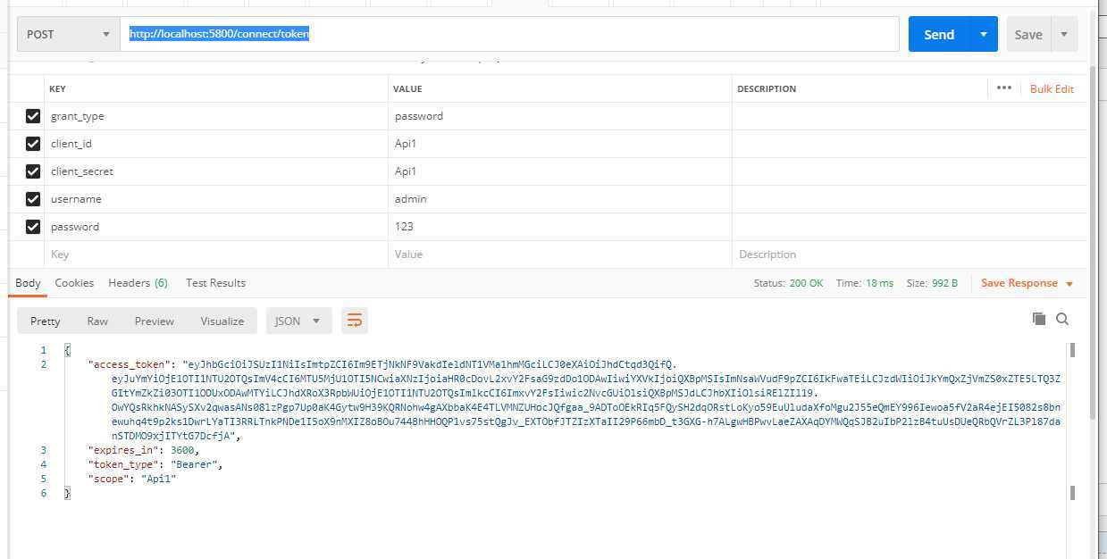The width and height of the screenshot is (1107, 559).
Task: Click the password key cell
Action: 216,227
